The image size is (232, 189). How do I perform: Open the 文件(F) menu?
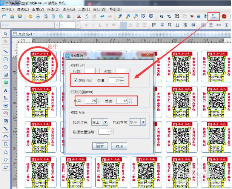(8, 9)
